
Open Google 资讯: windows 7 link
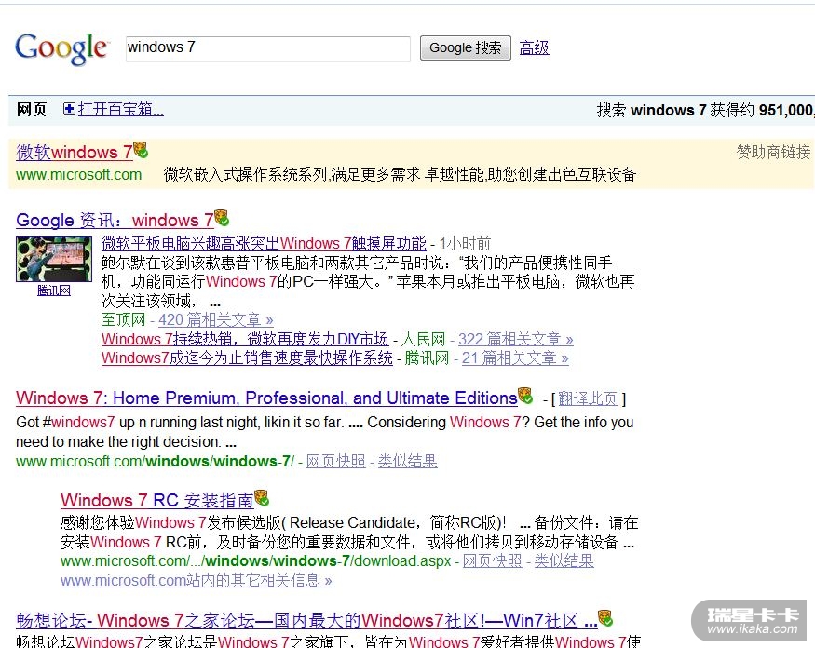tap(115, 221)
